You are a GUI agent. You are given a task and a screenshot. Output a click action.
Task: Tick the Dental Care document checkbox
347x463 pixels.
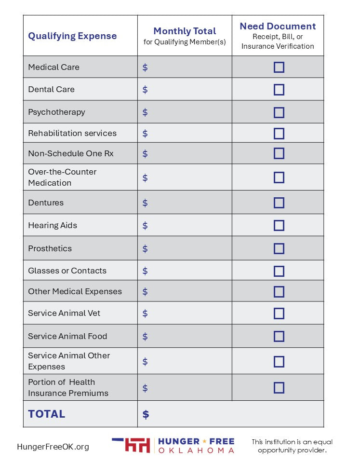point(279,90)
